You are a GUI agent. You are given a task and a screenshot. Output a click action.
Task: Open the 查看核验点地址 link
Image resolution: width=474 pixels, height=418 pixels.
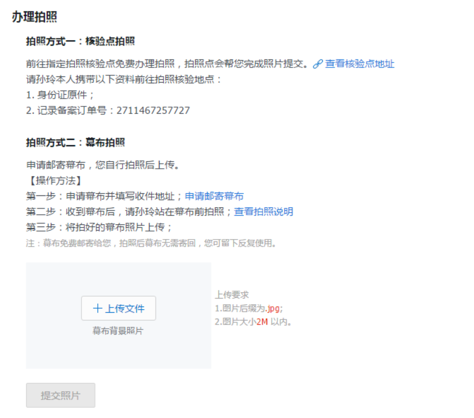[x=359, y=64]
